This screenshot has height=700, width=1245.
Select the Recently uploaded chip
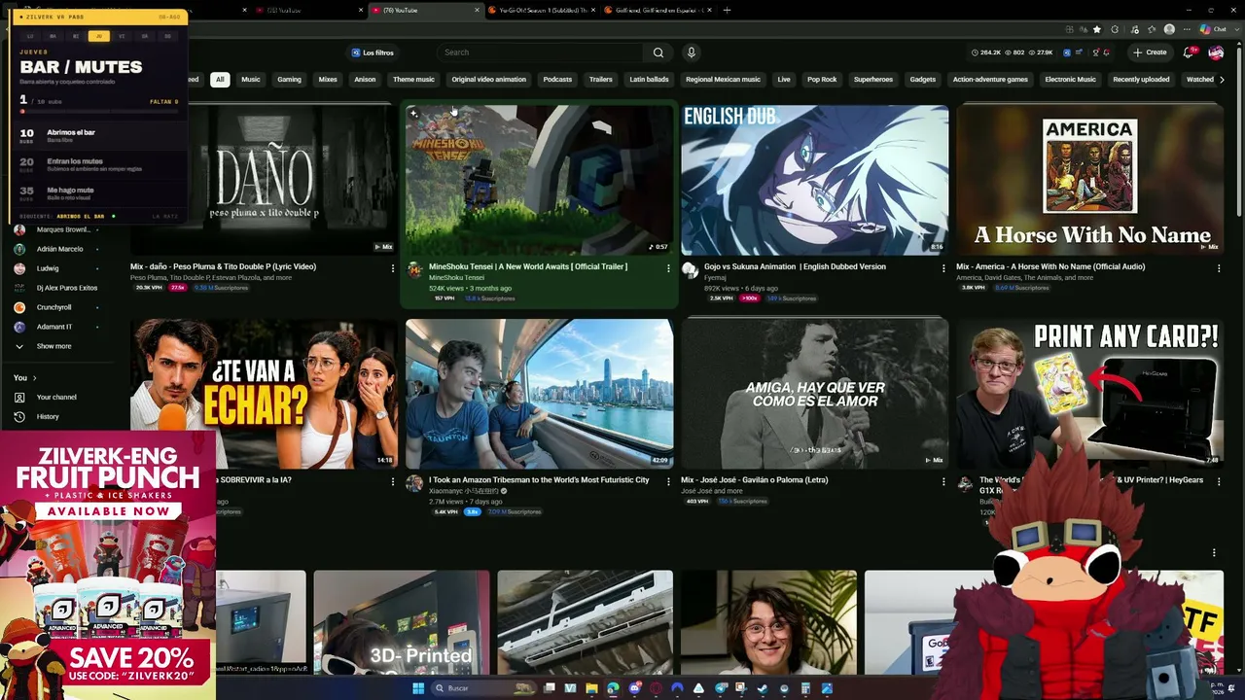[1141, 80]
